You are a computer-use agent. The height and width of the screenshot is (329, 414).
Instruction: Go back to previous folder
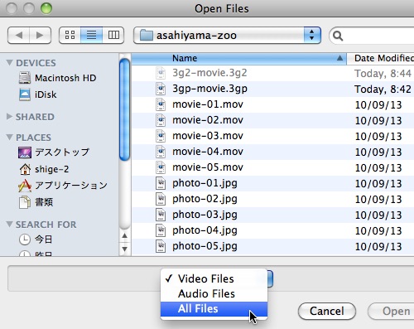pyautogui.click(x=19, y=35)
